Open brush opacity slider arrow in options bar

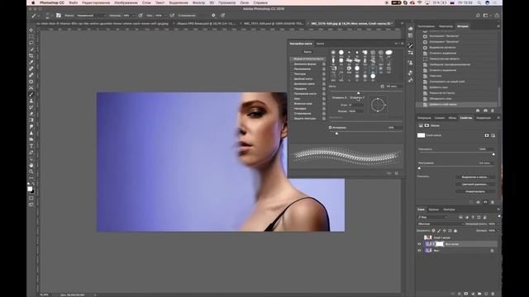(134, 16)
